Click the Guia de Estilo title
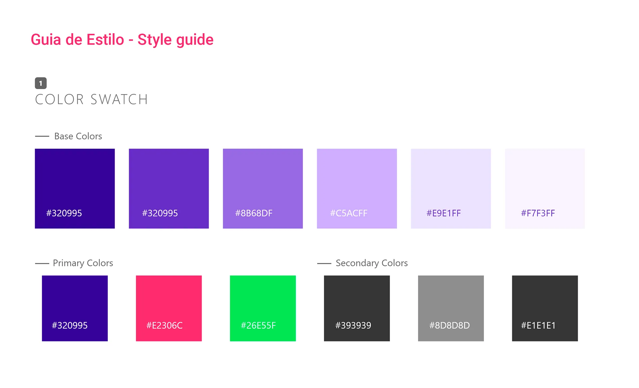Viewport: 639px width, 388px height. point(122,40)
